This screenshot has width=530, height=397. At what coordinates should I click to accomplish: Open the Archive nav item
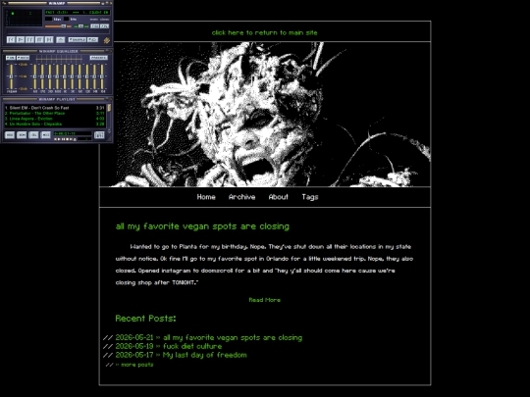click(x=241, y=197)
